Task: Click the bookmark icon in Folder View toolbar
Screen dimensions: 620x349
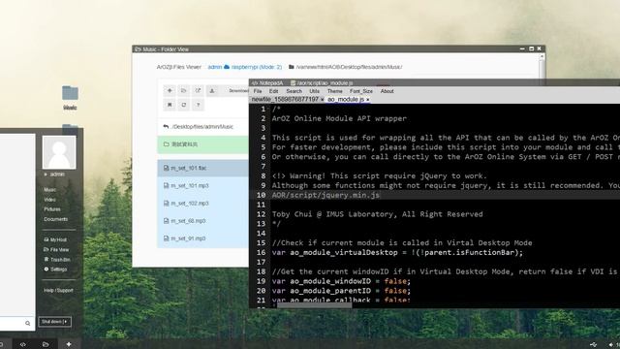Action: (x=170, y=105)
